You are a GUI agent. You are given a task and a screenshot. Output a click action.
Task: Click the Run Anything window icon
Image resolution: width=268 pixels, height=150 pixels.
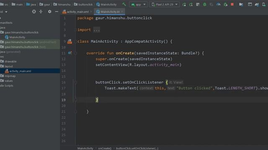point(250,5)
